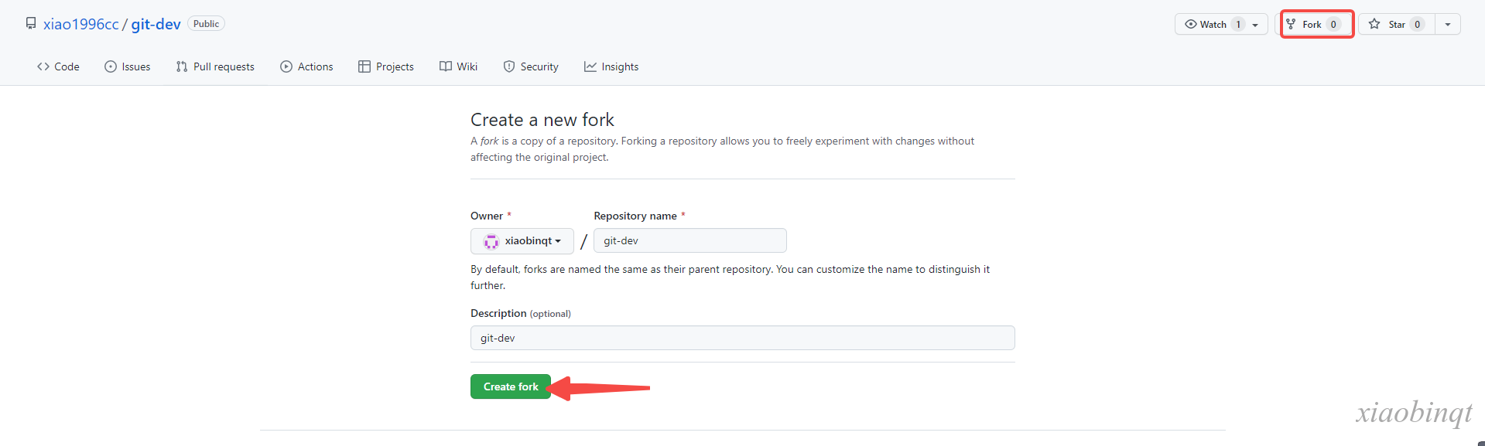Click the green Create fork button
The height and width of the screenshot is (446, 1485).
511,386
